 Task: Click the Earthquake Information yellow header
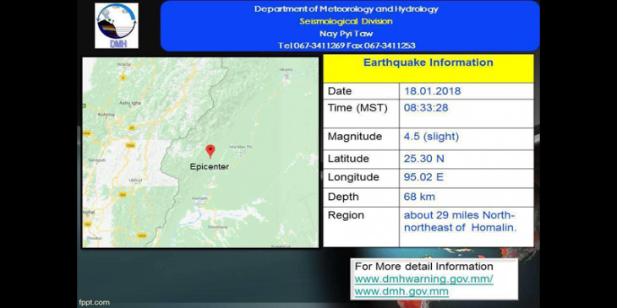click(x=429, y=68)
